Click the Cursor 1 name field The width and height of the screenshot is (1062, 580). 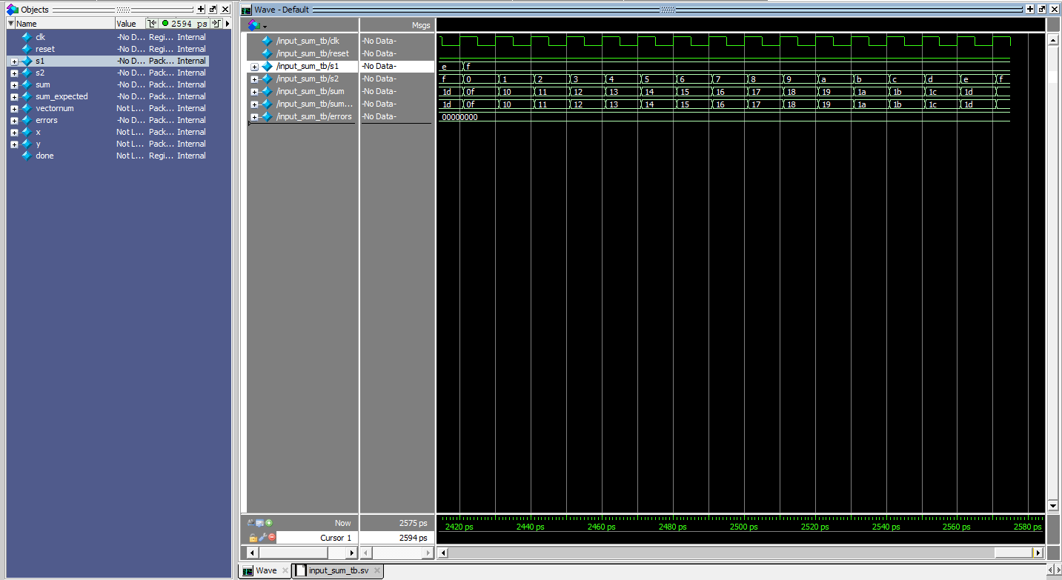[x=318, y=538]
